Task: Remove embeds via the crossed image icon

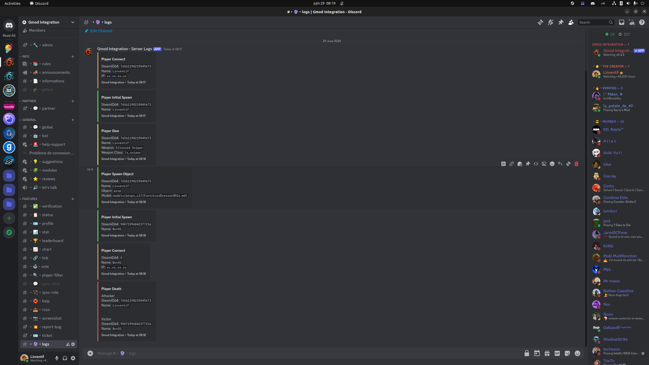Action: 544,164
